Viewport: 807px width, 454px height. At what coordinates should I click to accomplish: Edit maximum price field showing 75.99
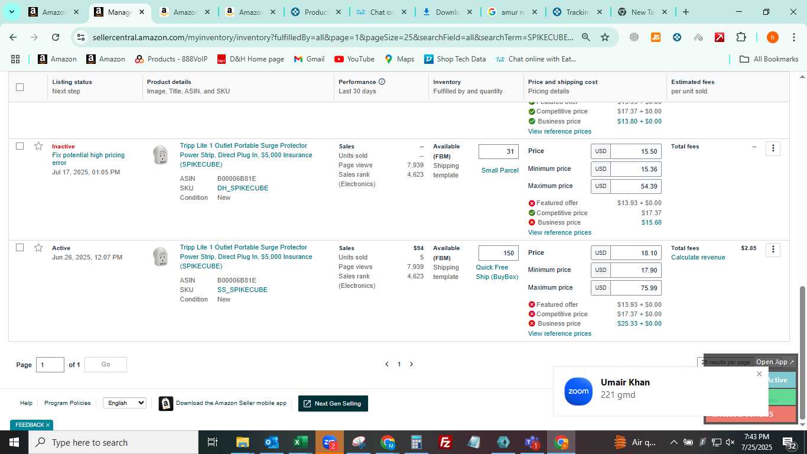point(636,288)
